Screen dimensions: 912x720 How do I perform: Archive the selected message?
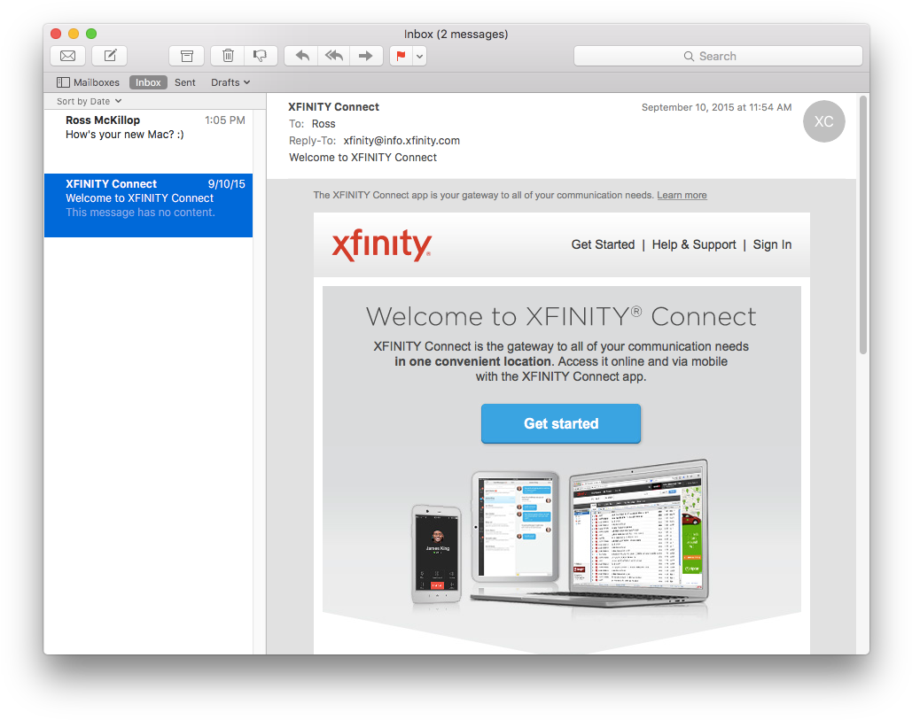pos(186,55)
